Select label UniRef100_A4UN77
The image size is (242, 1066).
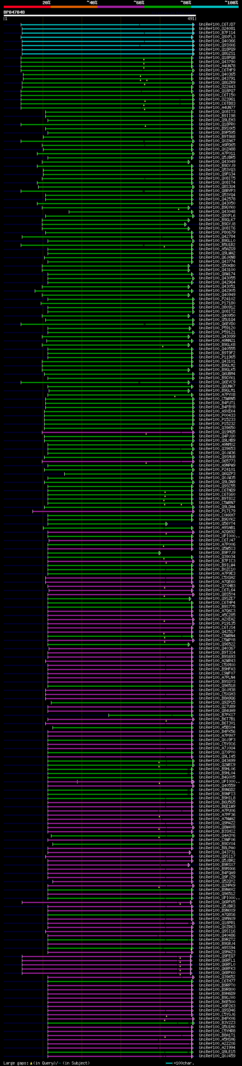pyautogui.click(x=217, y=108)
